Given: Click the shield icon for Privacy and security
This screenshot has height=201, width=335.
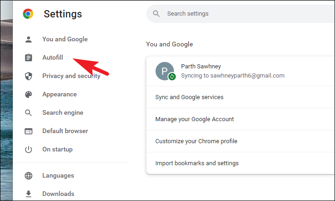Looking at the screenshot, I should point(29,76).
